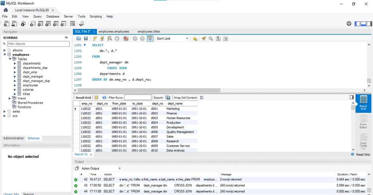Image resolution: width=373 pixels, height=195 pixels.
Task: Toggle invisible characters display (pilcrow icon)
Action: click(x=218, y=39)
